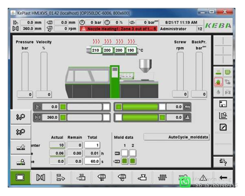The image size is (245, 196).
Task: Click the temperature heating zones icon
Action: pos(162,178)
